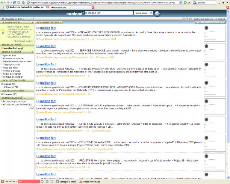
Task: Toggle the 'Respecter la casse' checkbox
Action: [57, 182]
